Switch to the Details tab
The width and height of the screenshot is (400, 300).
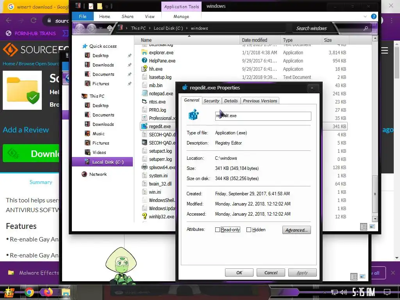pyautogui.click(x=231, y=101)
